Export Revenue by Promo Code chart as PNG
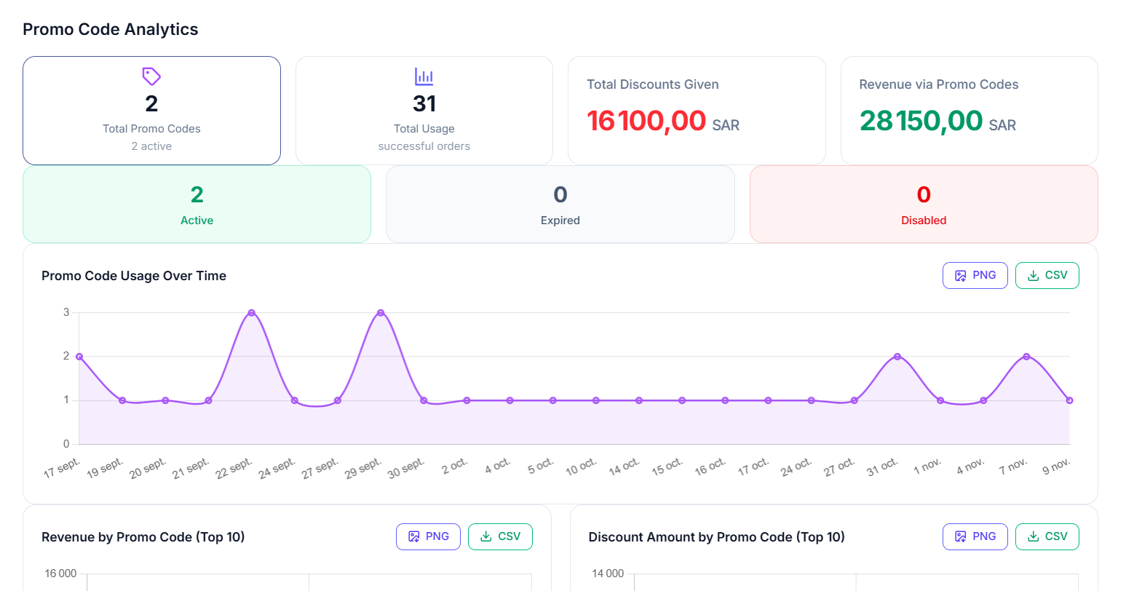 pos(428,536)
